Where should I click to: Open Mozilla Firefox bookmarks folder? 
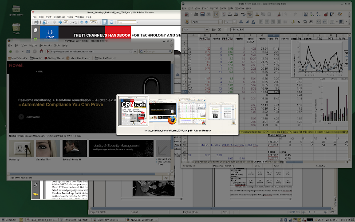coord(105,58)
